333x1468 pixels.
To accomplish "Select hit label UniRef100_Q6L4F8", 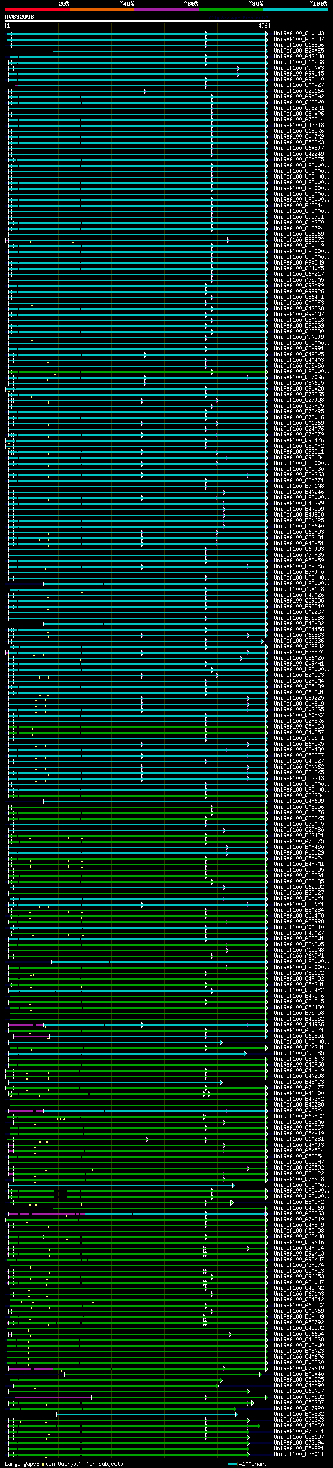I will [299, 915].
